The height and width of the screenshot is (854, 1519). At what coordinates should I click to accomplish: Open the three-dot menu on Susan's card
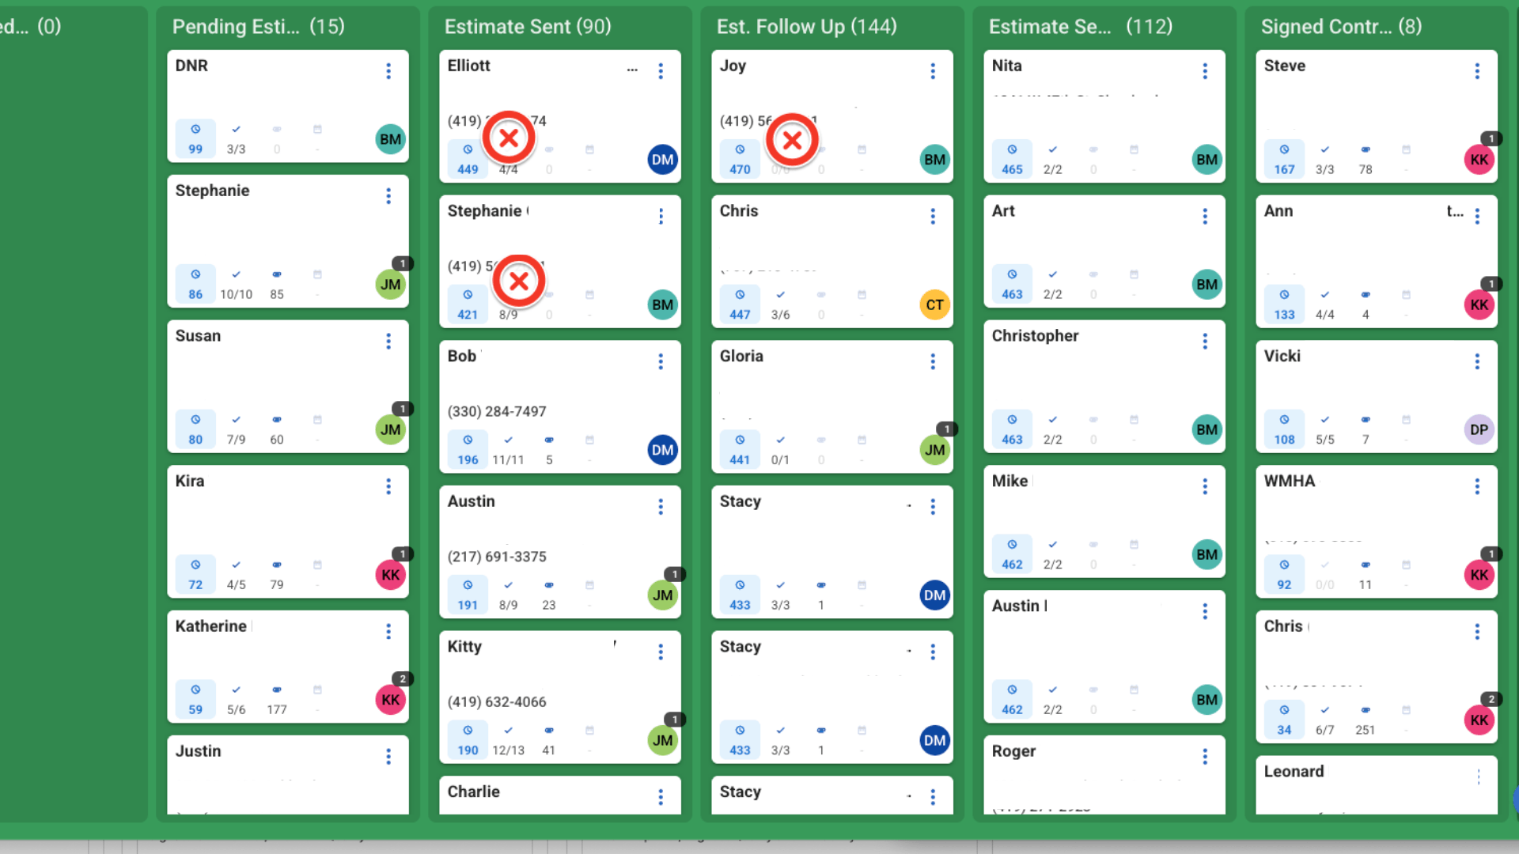388,341
